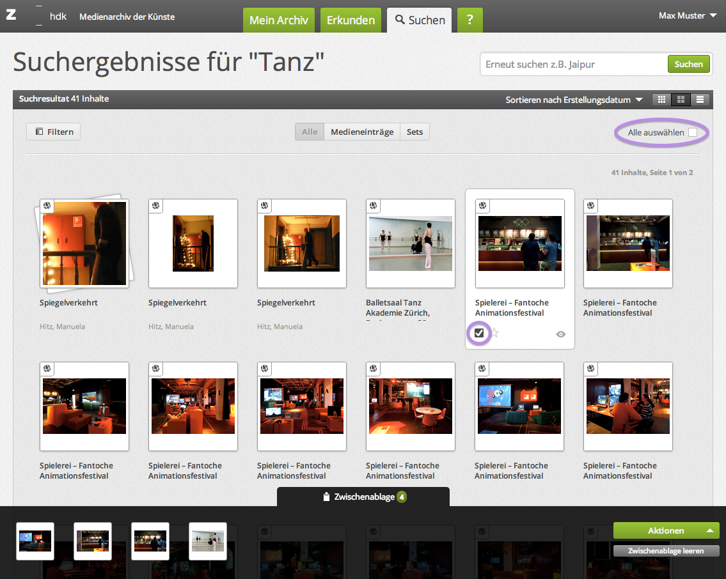Click the 'Erneut suchen' search field
726x579 pixels.
574,64
